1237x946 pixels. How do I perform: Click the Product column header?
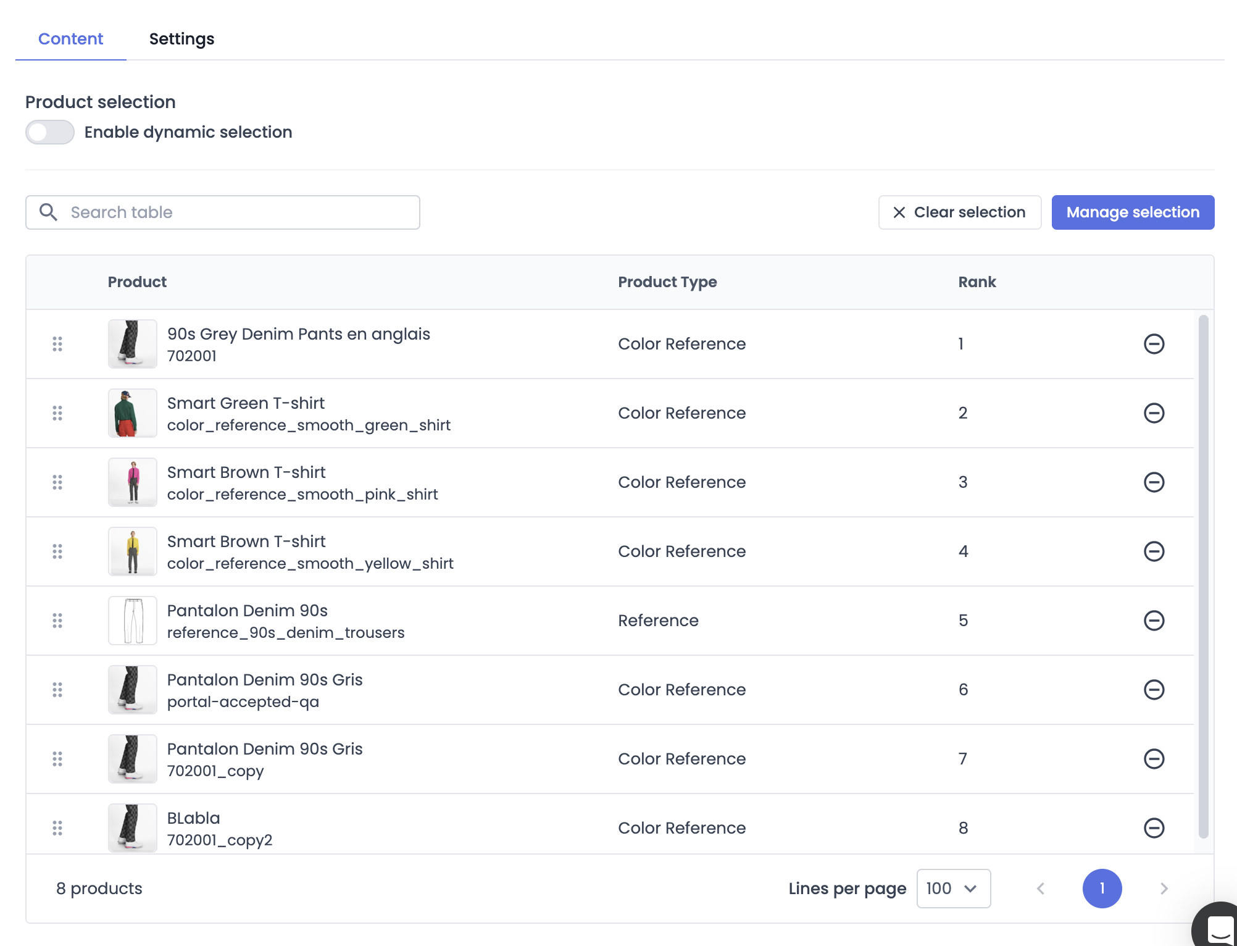(x=137, y=282)
